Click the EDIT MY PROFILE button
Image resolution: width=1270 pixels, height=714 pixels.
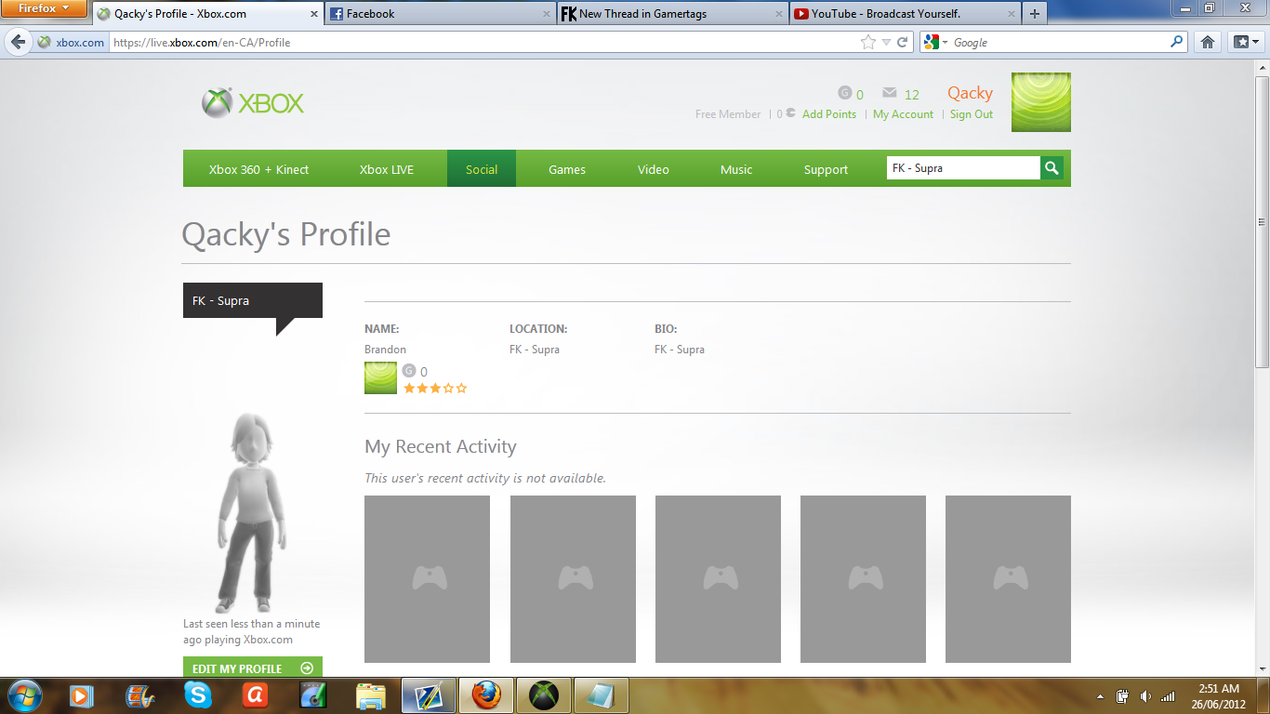[x=253, y=668]
